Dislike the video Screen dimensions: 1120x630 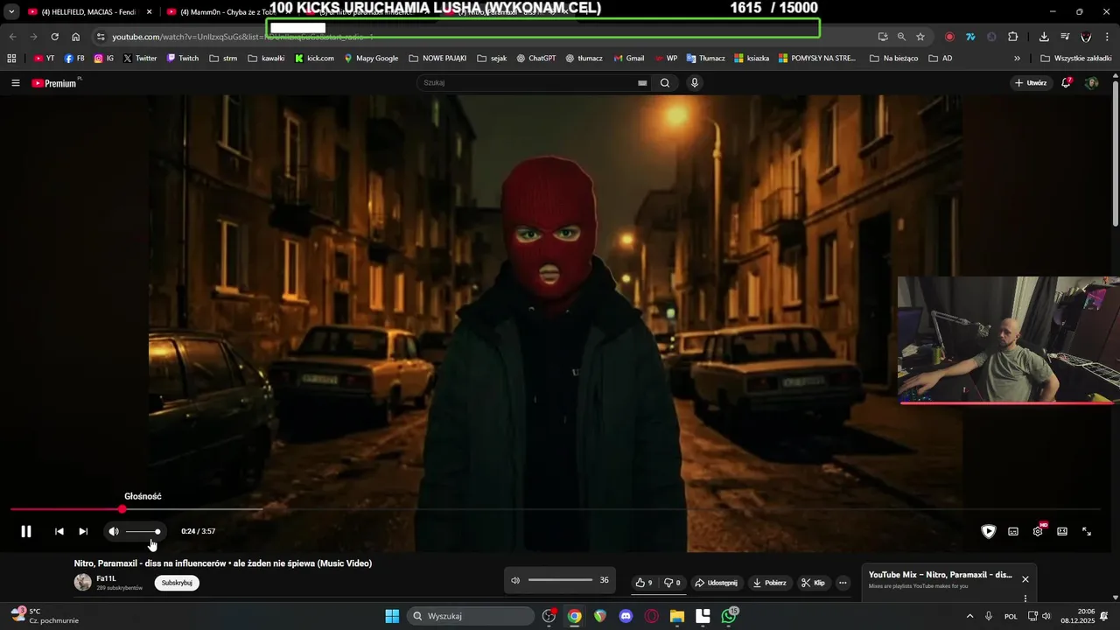click(672, 583)
